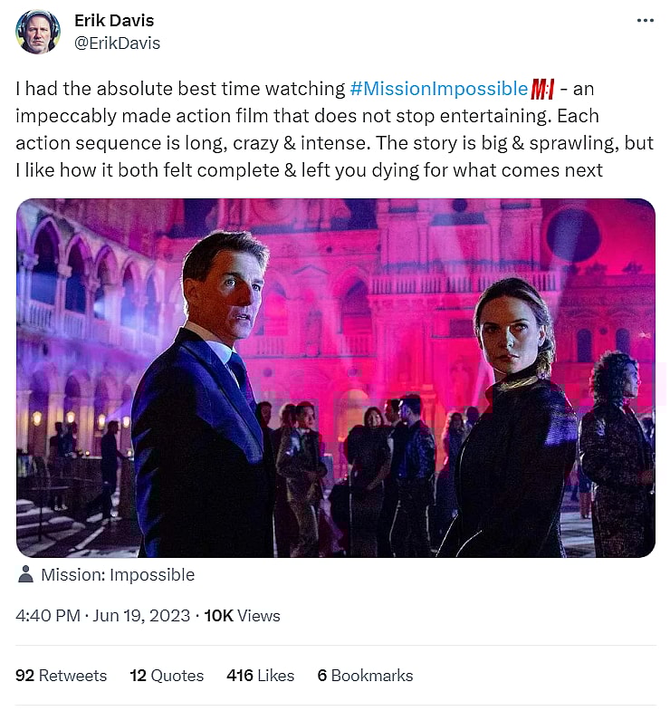Show the 92 Retweets list

62,676
